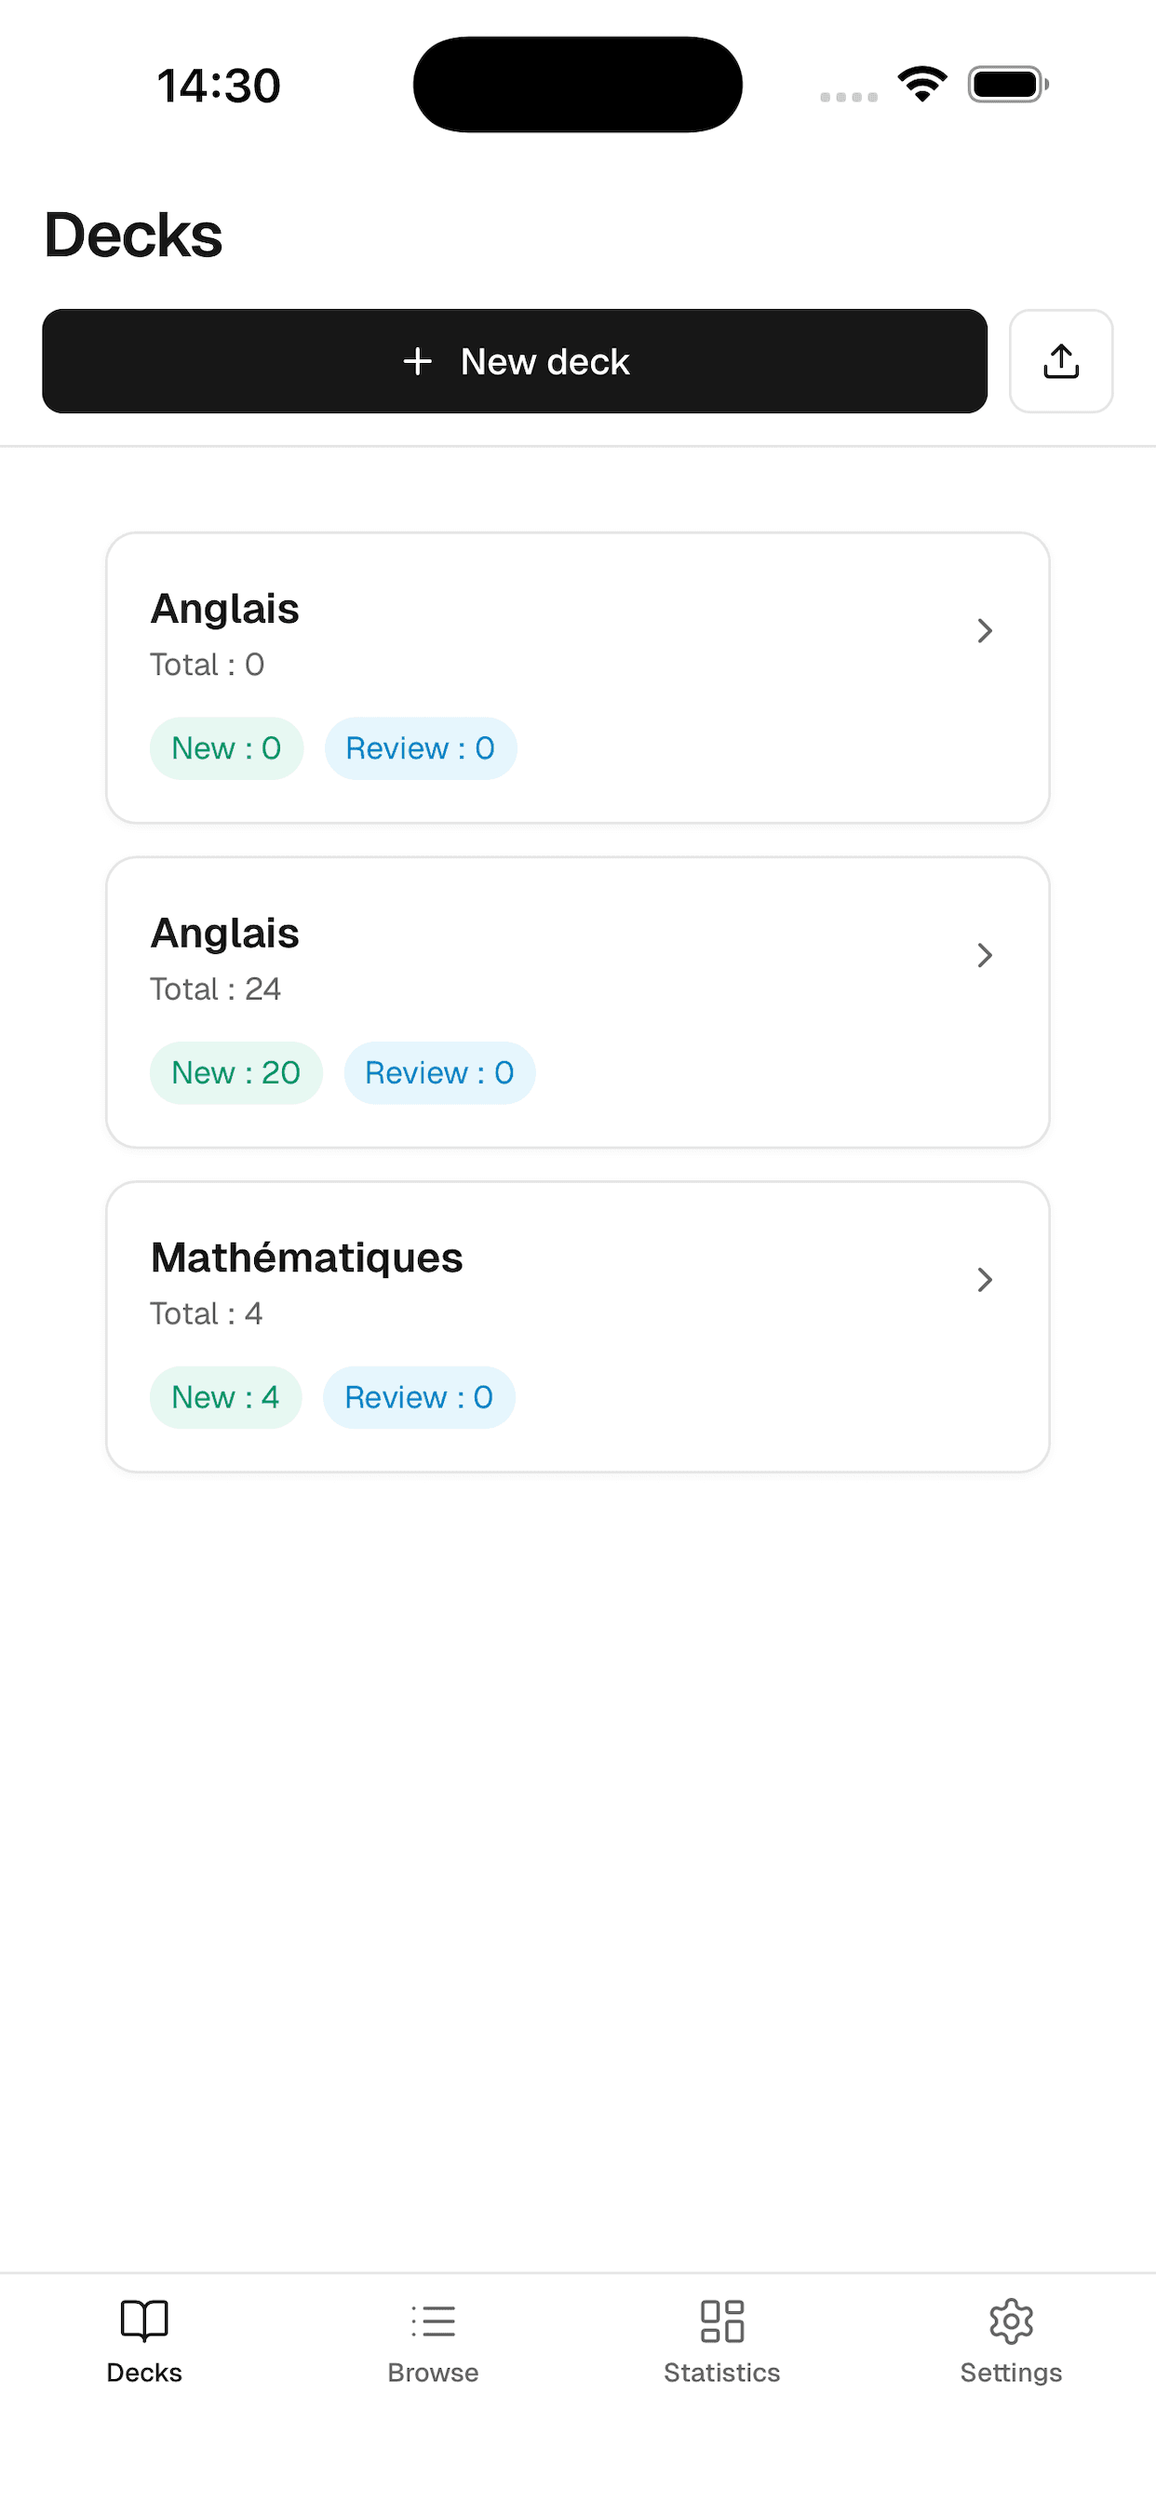Open the Mathématiques deck title
Viewport: 1156px width, 2502px height.
pos(307,1258)
